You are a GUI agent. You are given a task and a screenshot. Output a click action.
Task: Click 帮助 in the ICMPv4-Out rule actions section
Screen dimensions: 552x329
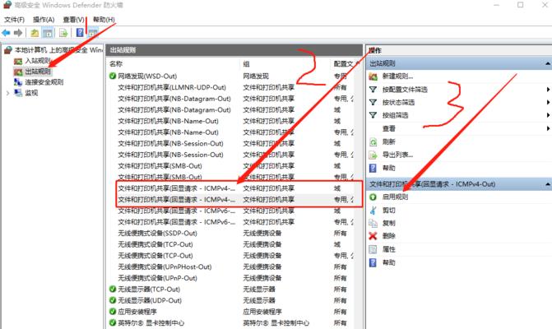click(388, 262)
